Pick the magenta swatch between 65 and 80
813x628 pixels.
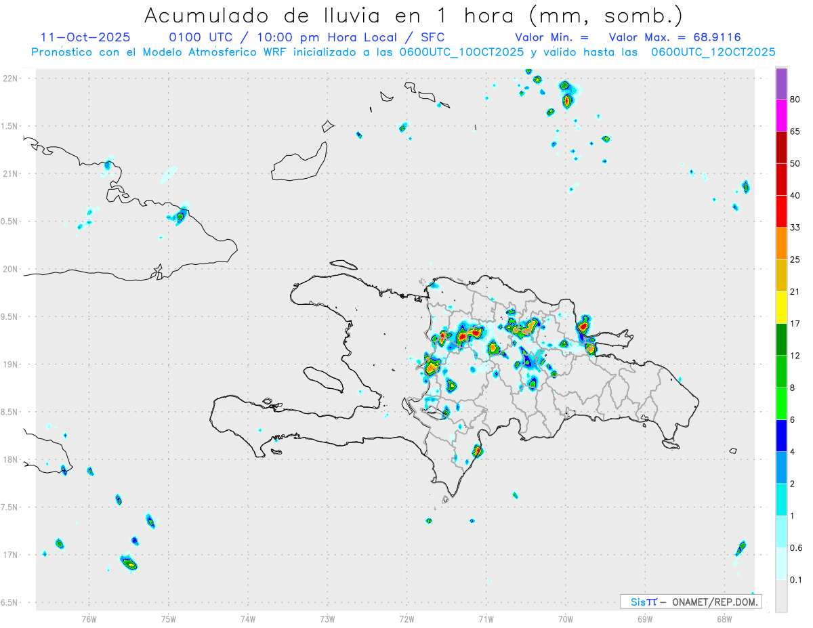pos(781,115)
